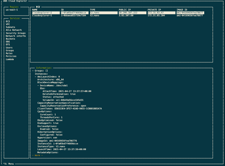Screen dimensions: 225x166
Task: Select Buckets in the service list
Action: pyautogui.click(x=10, y=39)
